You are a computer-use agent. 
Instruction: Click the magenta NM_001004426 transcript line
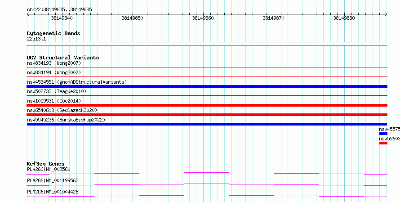(x=207, y=196)
